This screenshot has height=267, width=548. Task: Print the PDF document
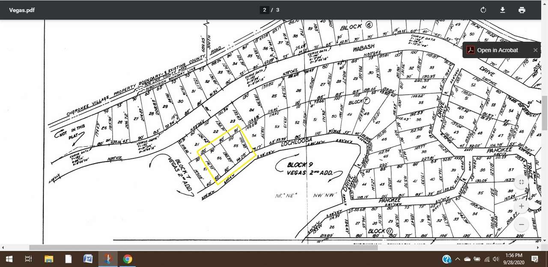[x=521, y=10]
